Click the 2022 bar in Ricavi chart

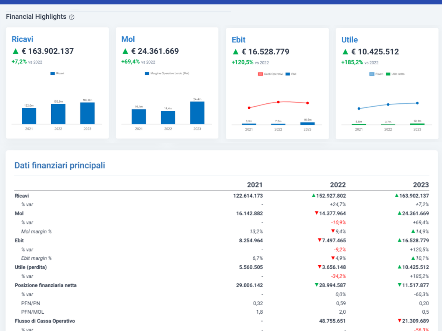click(58, 114)
